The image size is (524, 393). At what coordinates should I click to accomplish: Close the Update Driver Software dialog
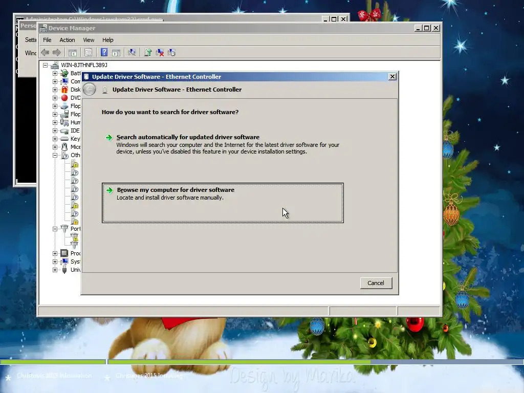tap(392, 77)
